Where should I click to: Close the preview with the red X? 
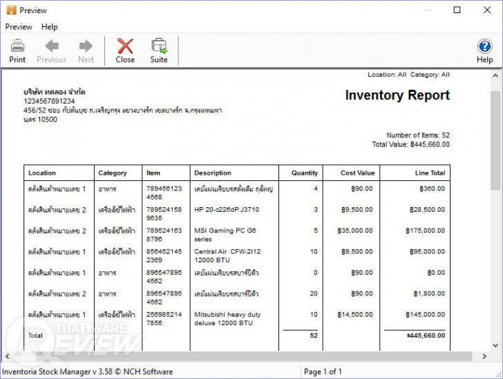125,51
